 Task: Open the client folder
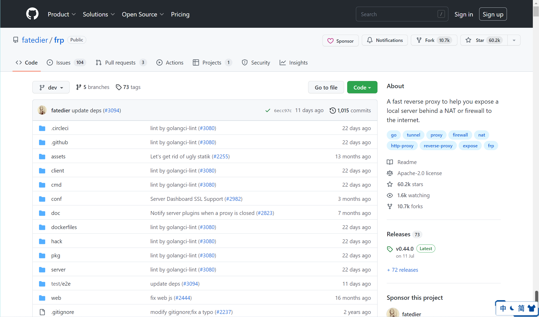(x=58, y=170)
